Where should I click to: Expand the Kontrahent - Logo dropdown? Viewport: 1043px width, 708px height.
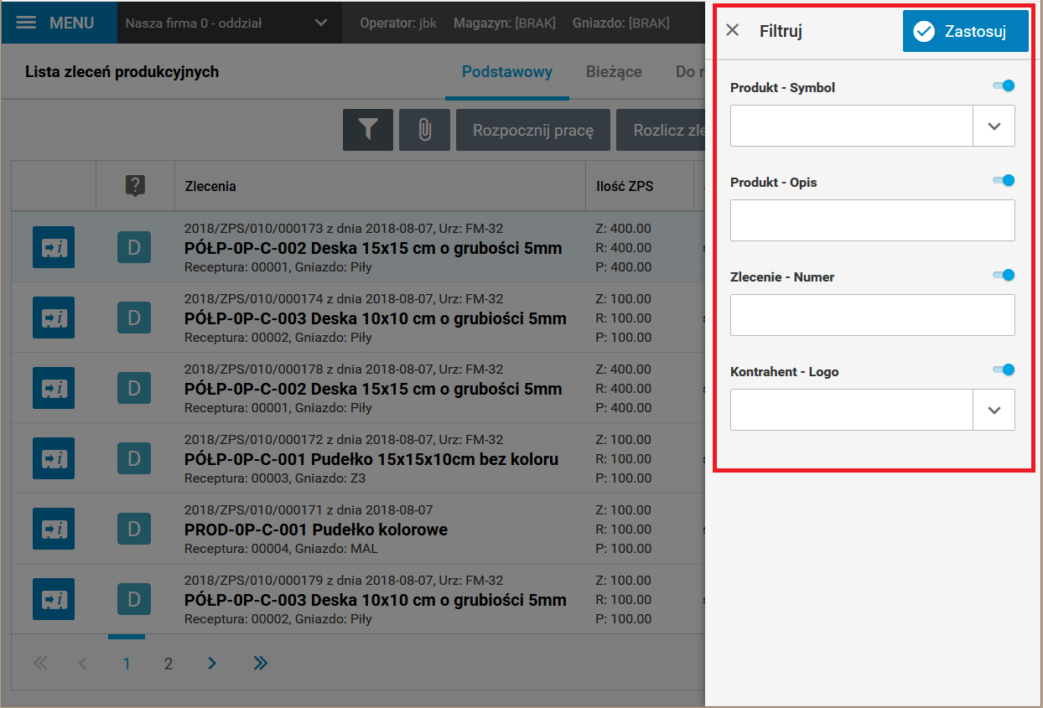click(994, 410)
